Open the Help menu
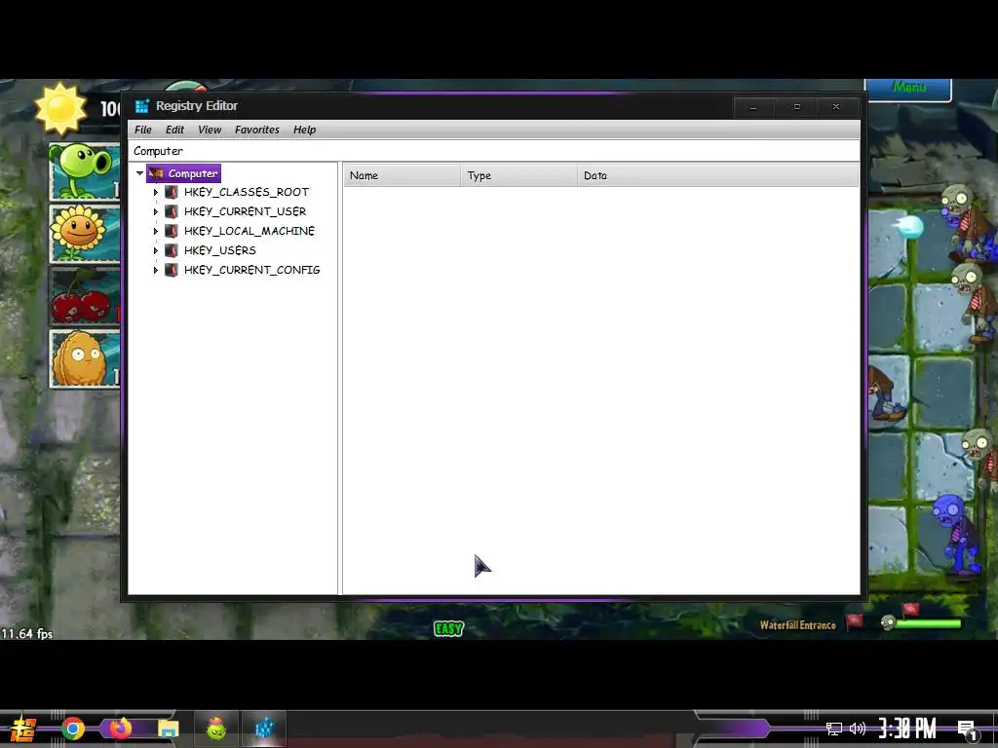This screenshot has height=748, width=998. [304, 130]
